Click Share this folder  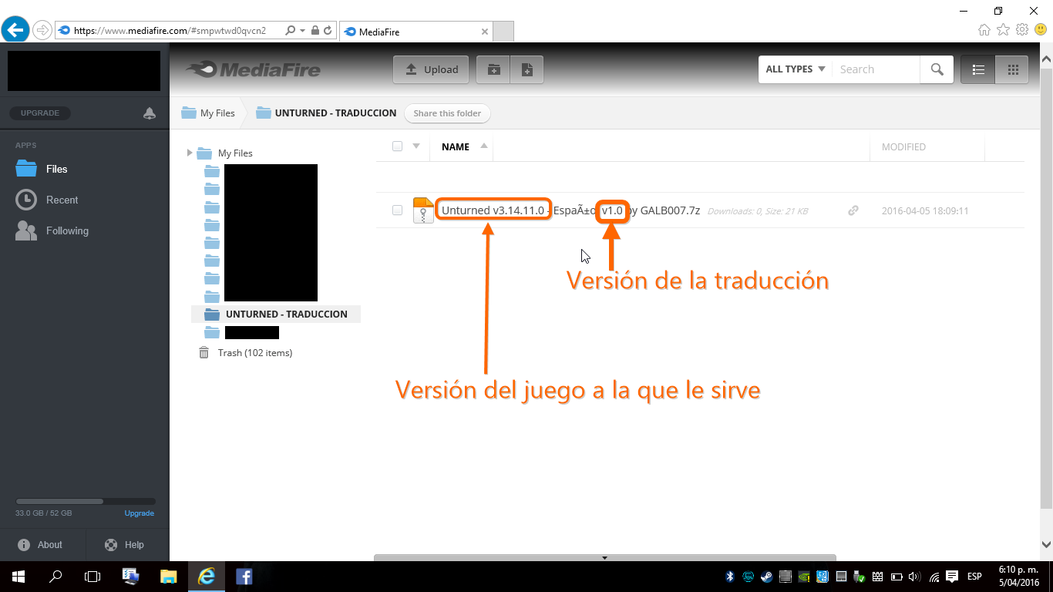pyautogui.click(x=447, y=113)
